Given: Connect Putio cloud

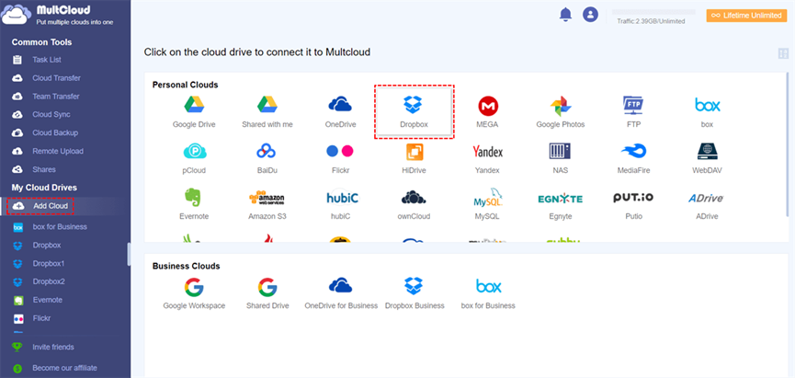Looking at the screenshot, I should [x=633, y=204].
